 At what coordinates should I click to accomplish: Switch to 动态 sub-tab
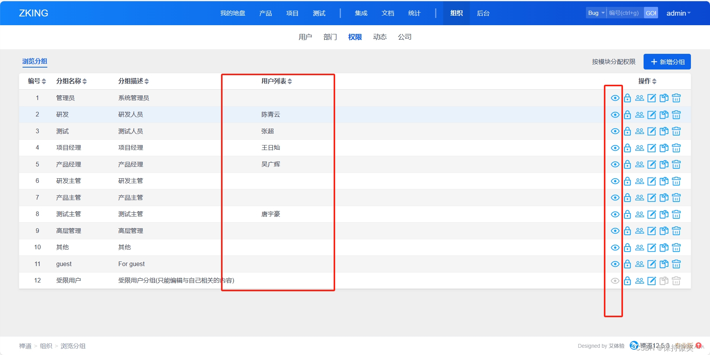380,37
